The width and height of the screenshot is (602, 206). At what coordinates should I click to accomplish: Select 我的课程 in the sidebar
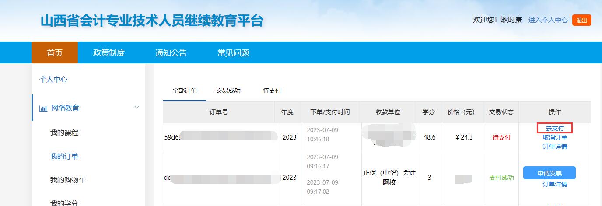[x=64, y=133]
